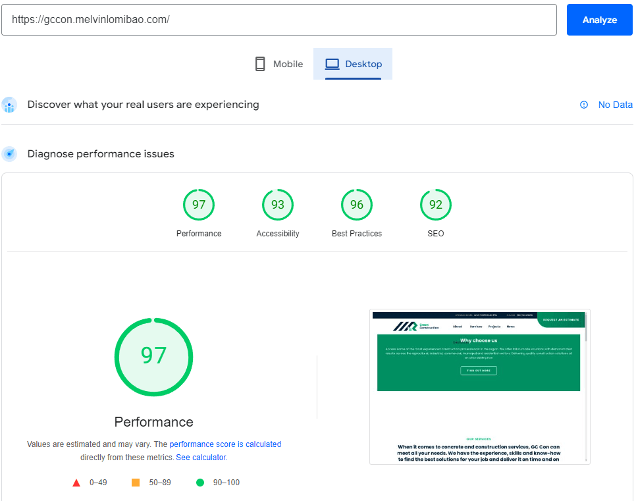Screen dimensions: 636x501
Task: Jump to Accessibility score gauge 93
Action: [x=278, y=205]
